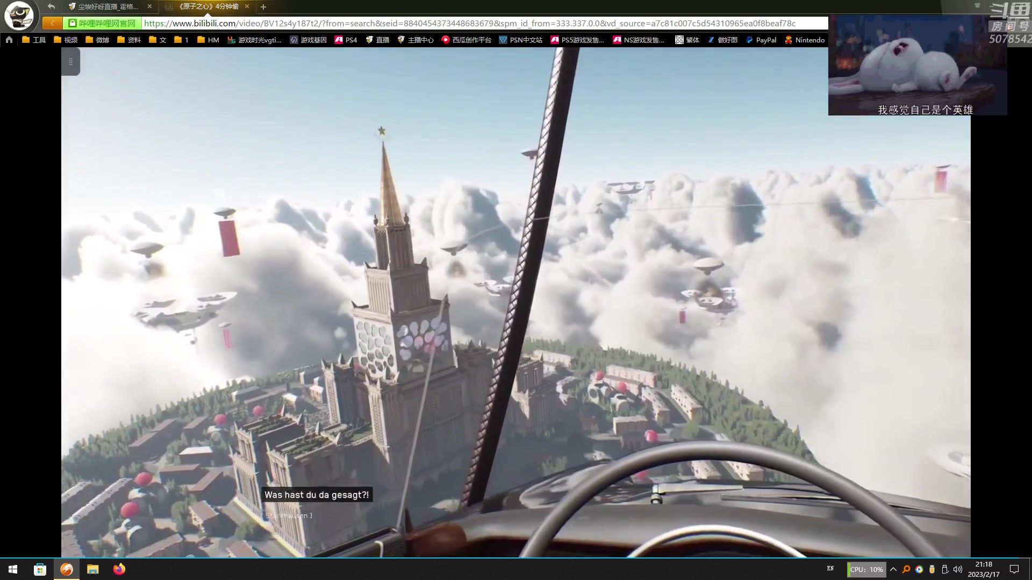The height and width of the screenshot is (580, 1032).
Task: Go back with the orange arrow button
Action: pos(52,23)
